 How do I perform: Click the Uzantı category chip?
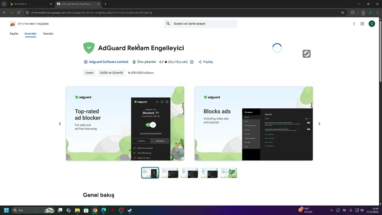coord(90,73)
